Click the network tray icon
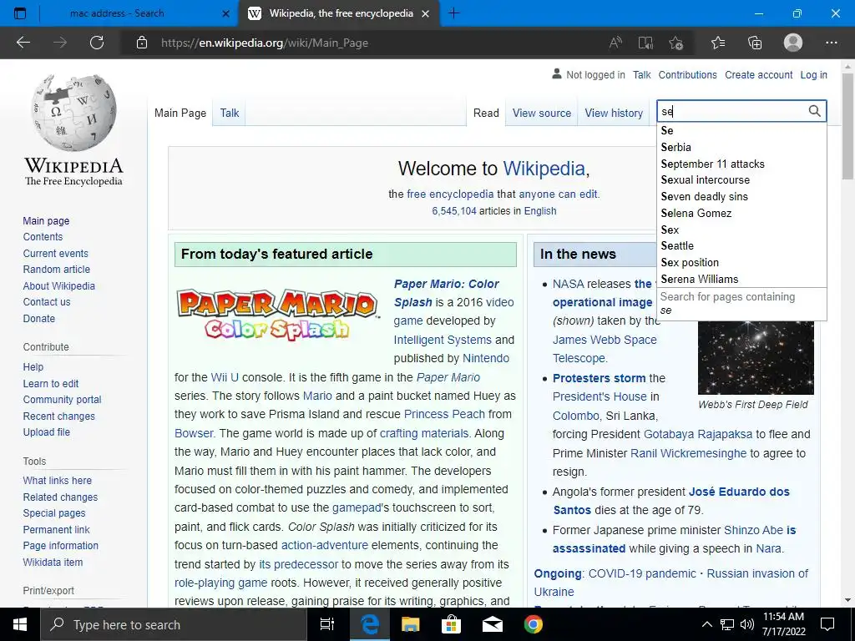This screenshot has height=641, width=855. coord(727,624)
